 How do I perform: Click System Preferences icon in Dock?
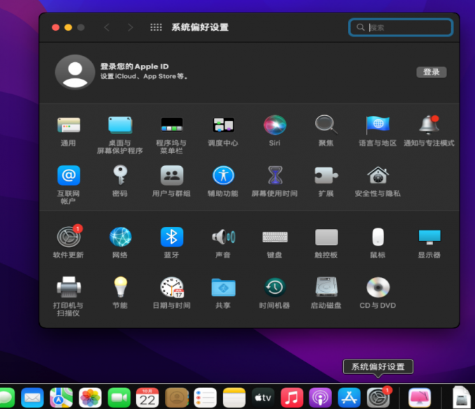coord(379,397)
